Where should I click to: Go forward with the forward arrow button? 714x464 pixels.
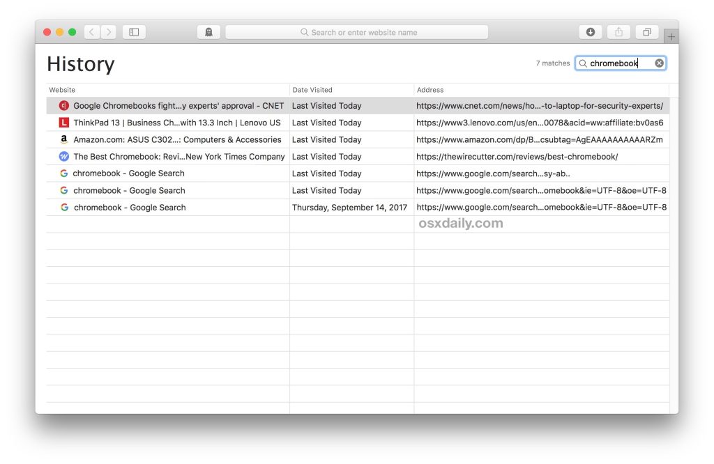[108, 32]
